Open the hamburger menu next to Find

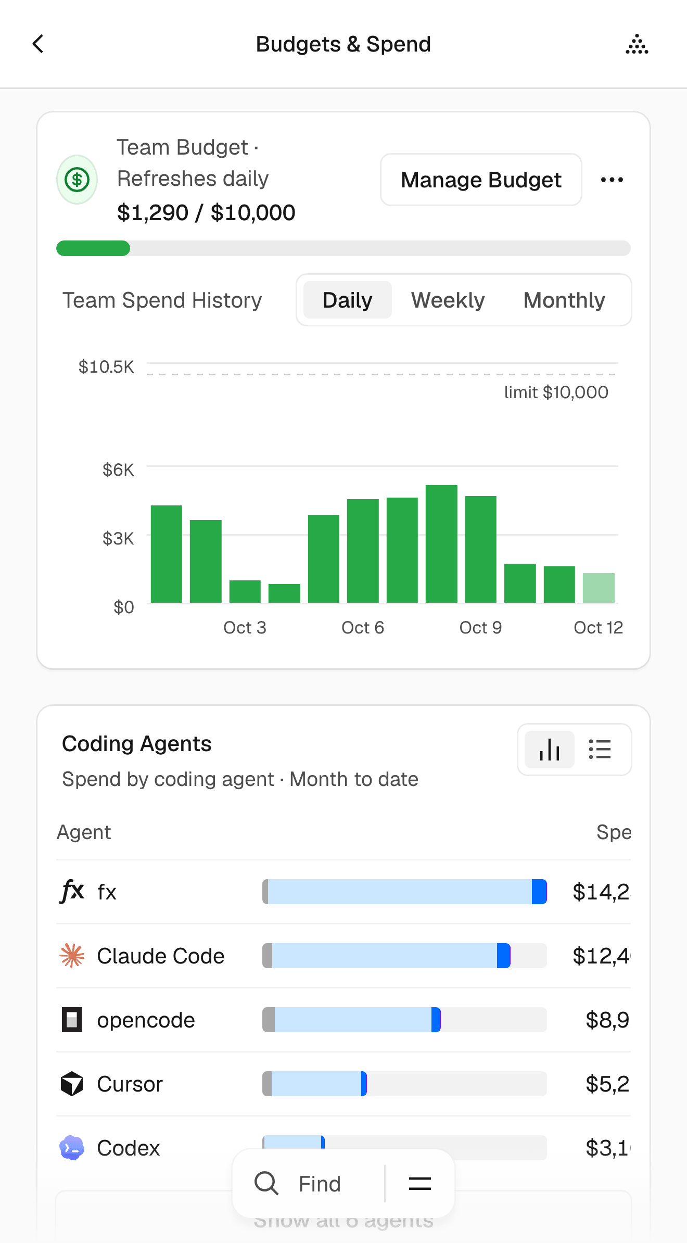click(419, 1184)
